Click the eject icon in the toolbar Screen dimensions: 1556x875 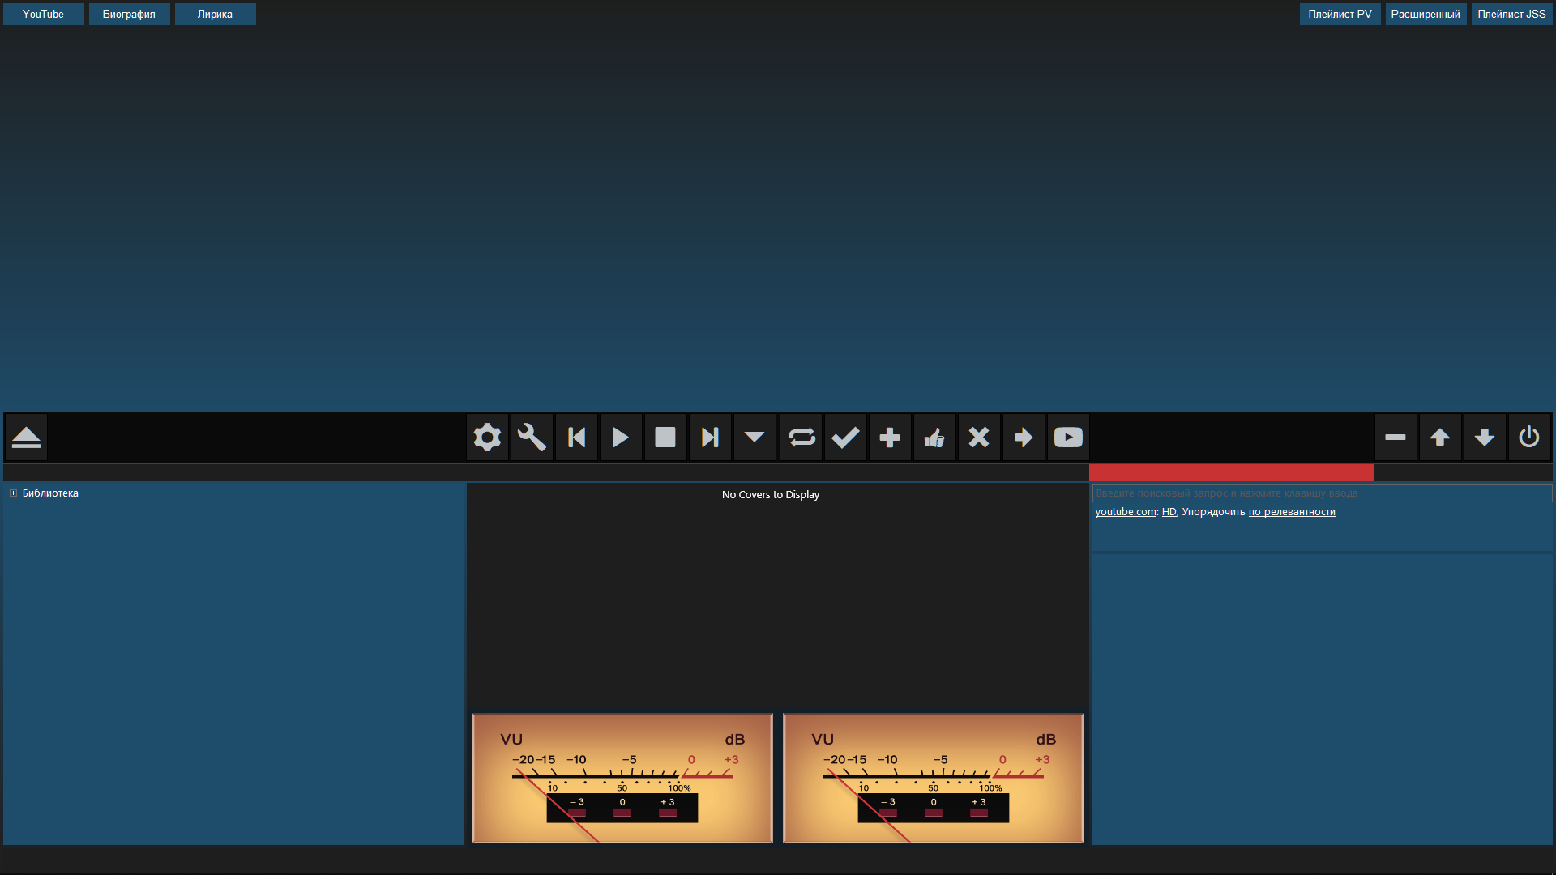point(26,437)
